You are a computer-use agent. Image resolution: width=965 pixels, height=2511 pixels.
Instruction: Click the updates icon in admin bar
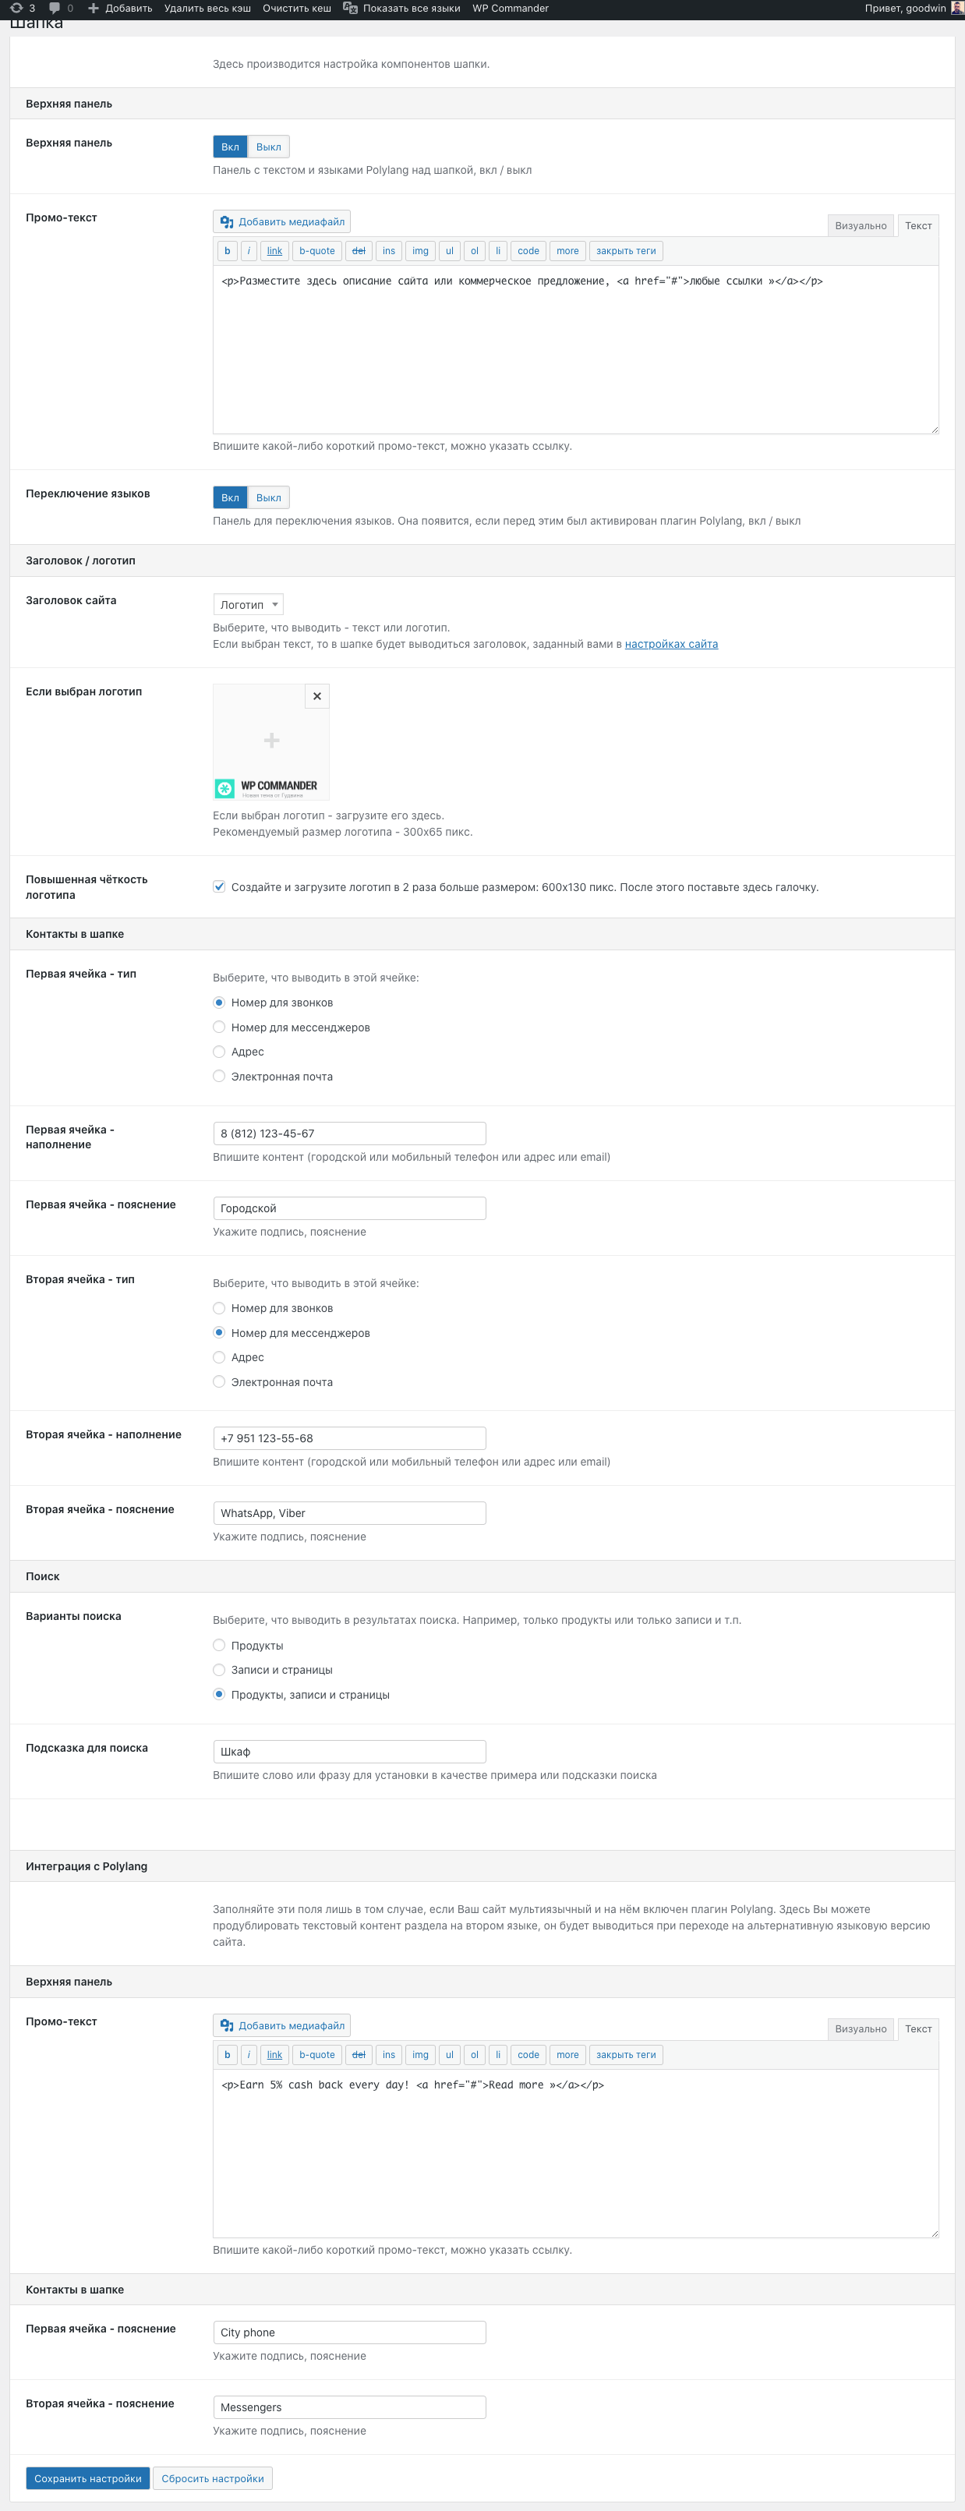(16, 8)
